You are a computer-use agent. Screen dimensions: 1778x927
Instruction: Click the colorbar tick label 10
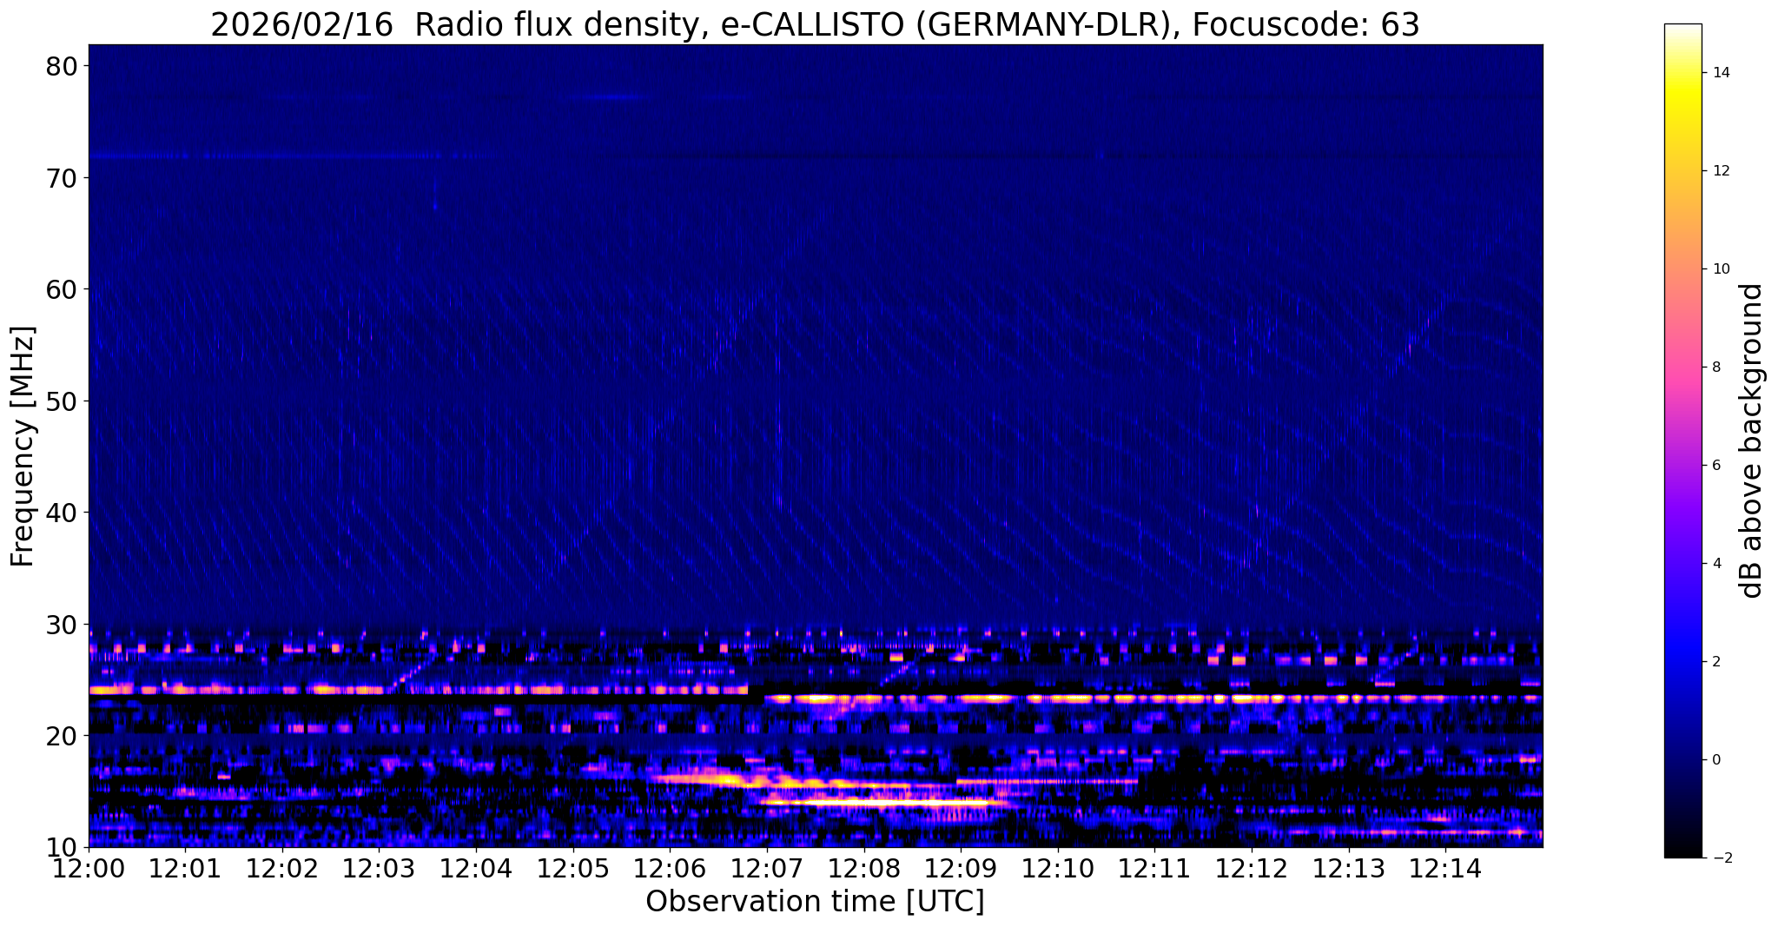pos(1720,269)
